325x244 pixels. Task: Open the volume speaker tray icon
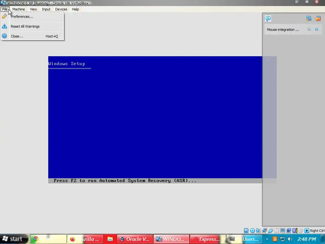click(290, 239)
